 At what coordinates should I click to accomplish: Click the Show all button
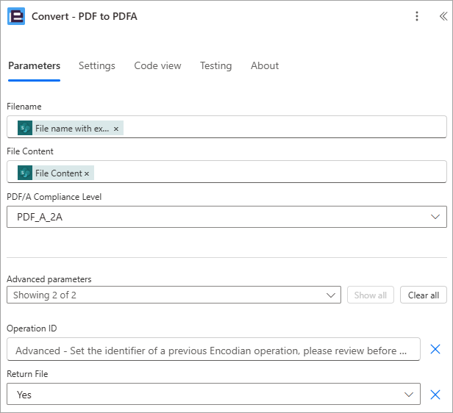click(x=371, y=295)
